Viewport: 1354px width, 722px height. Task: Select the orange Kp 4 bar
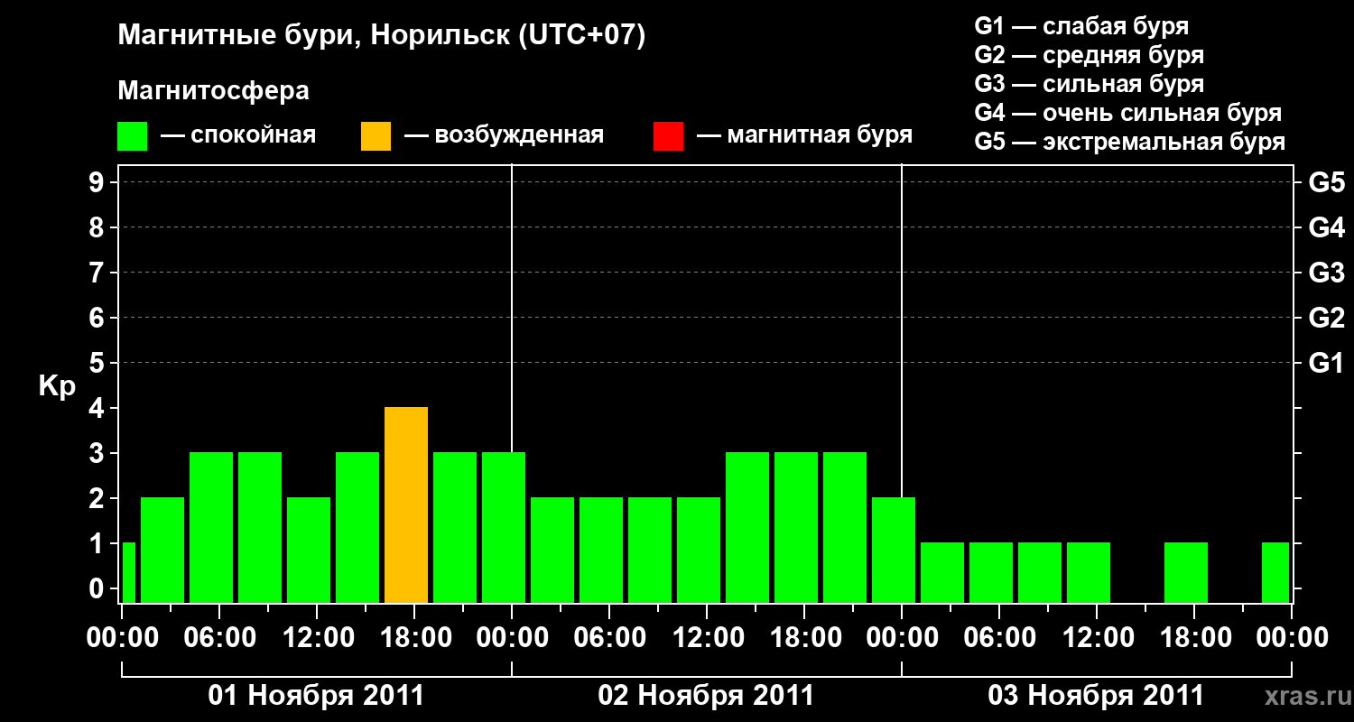[406, 504]
